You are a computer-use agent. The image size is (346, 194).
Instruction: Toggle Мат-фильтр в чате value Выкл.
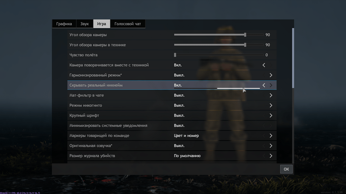point(179,95)
